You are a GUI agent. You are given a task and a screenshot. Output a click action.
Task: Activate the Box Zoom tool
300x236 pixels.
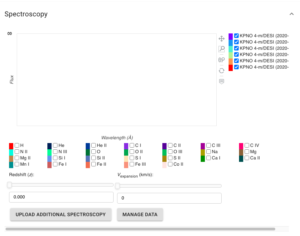point(222,49)
